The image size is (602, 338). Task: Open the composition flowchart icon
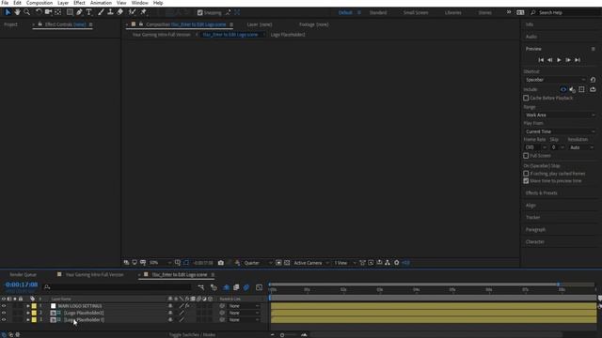coord(388,263)
